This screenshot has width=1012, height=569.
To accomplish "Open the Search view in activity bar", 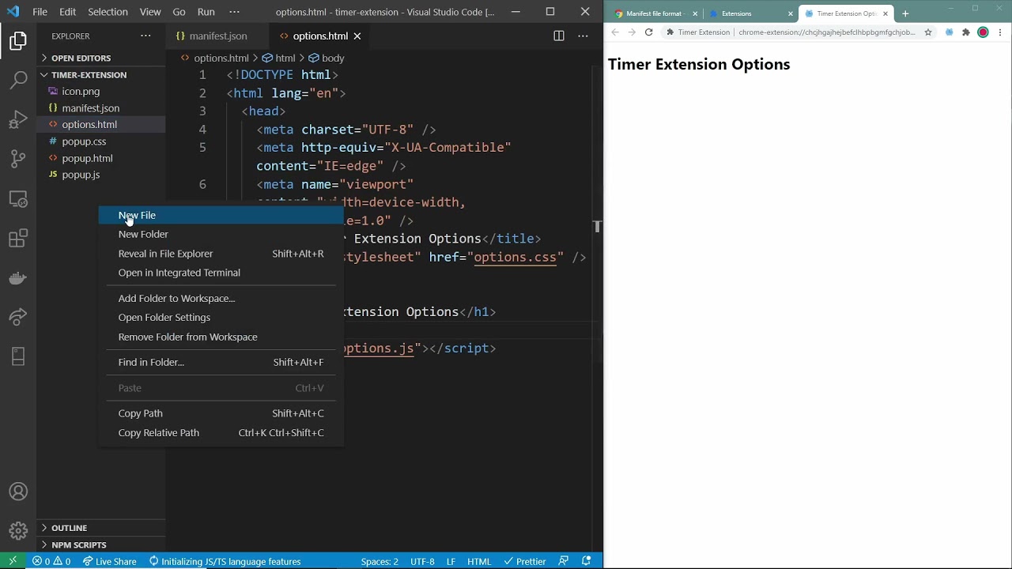I will click(18, 80).
